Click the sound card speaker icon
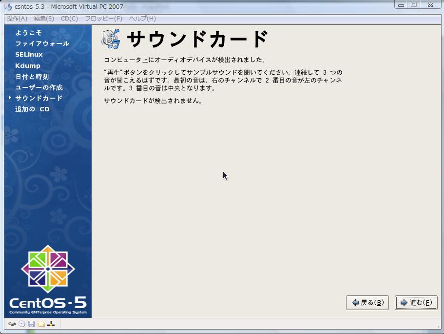Viewport: 444px width, 334px height. (x=111, y=39)
